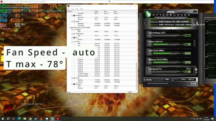
Task: Select the Total Board (TBP) power row
Action: tap(102, 76)
